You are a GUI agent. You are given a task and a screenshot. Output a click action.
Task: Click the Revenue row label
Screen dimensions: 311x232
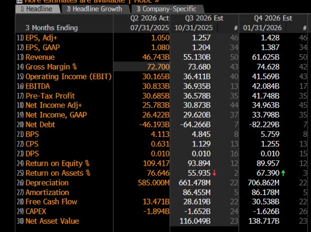point(40,57)
